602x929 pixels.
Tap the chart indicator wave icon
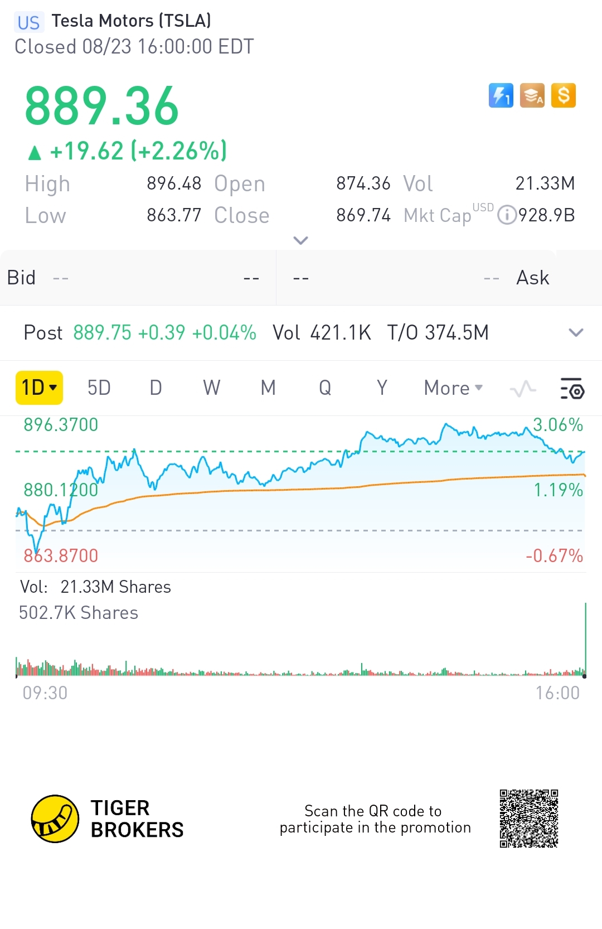(523, 388)
